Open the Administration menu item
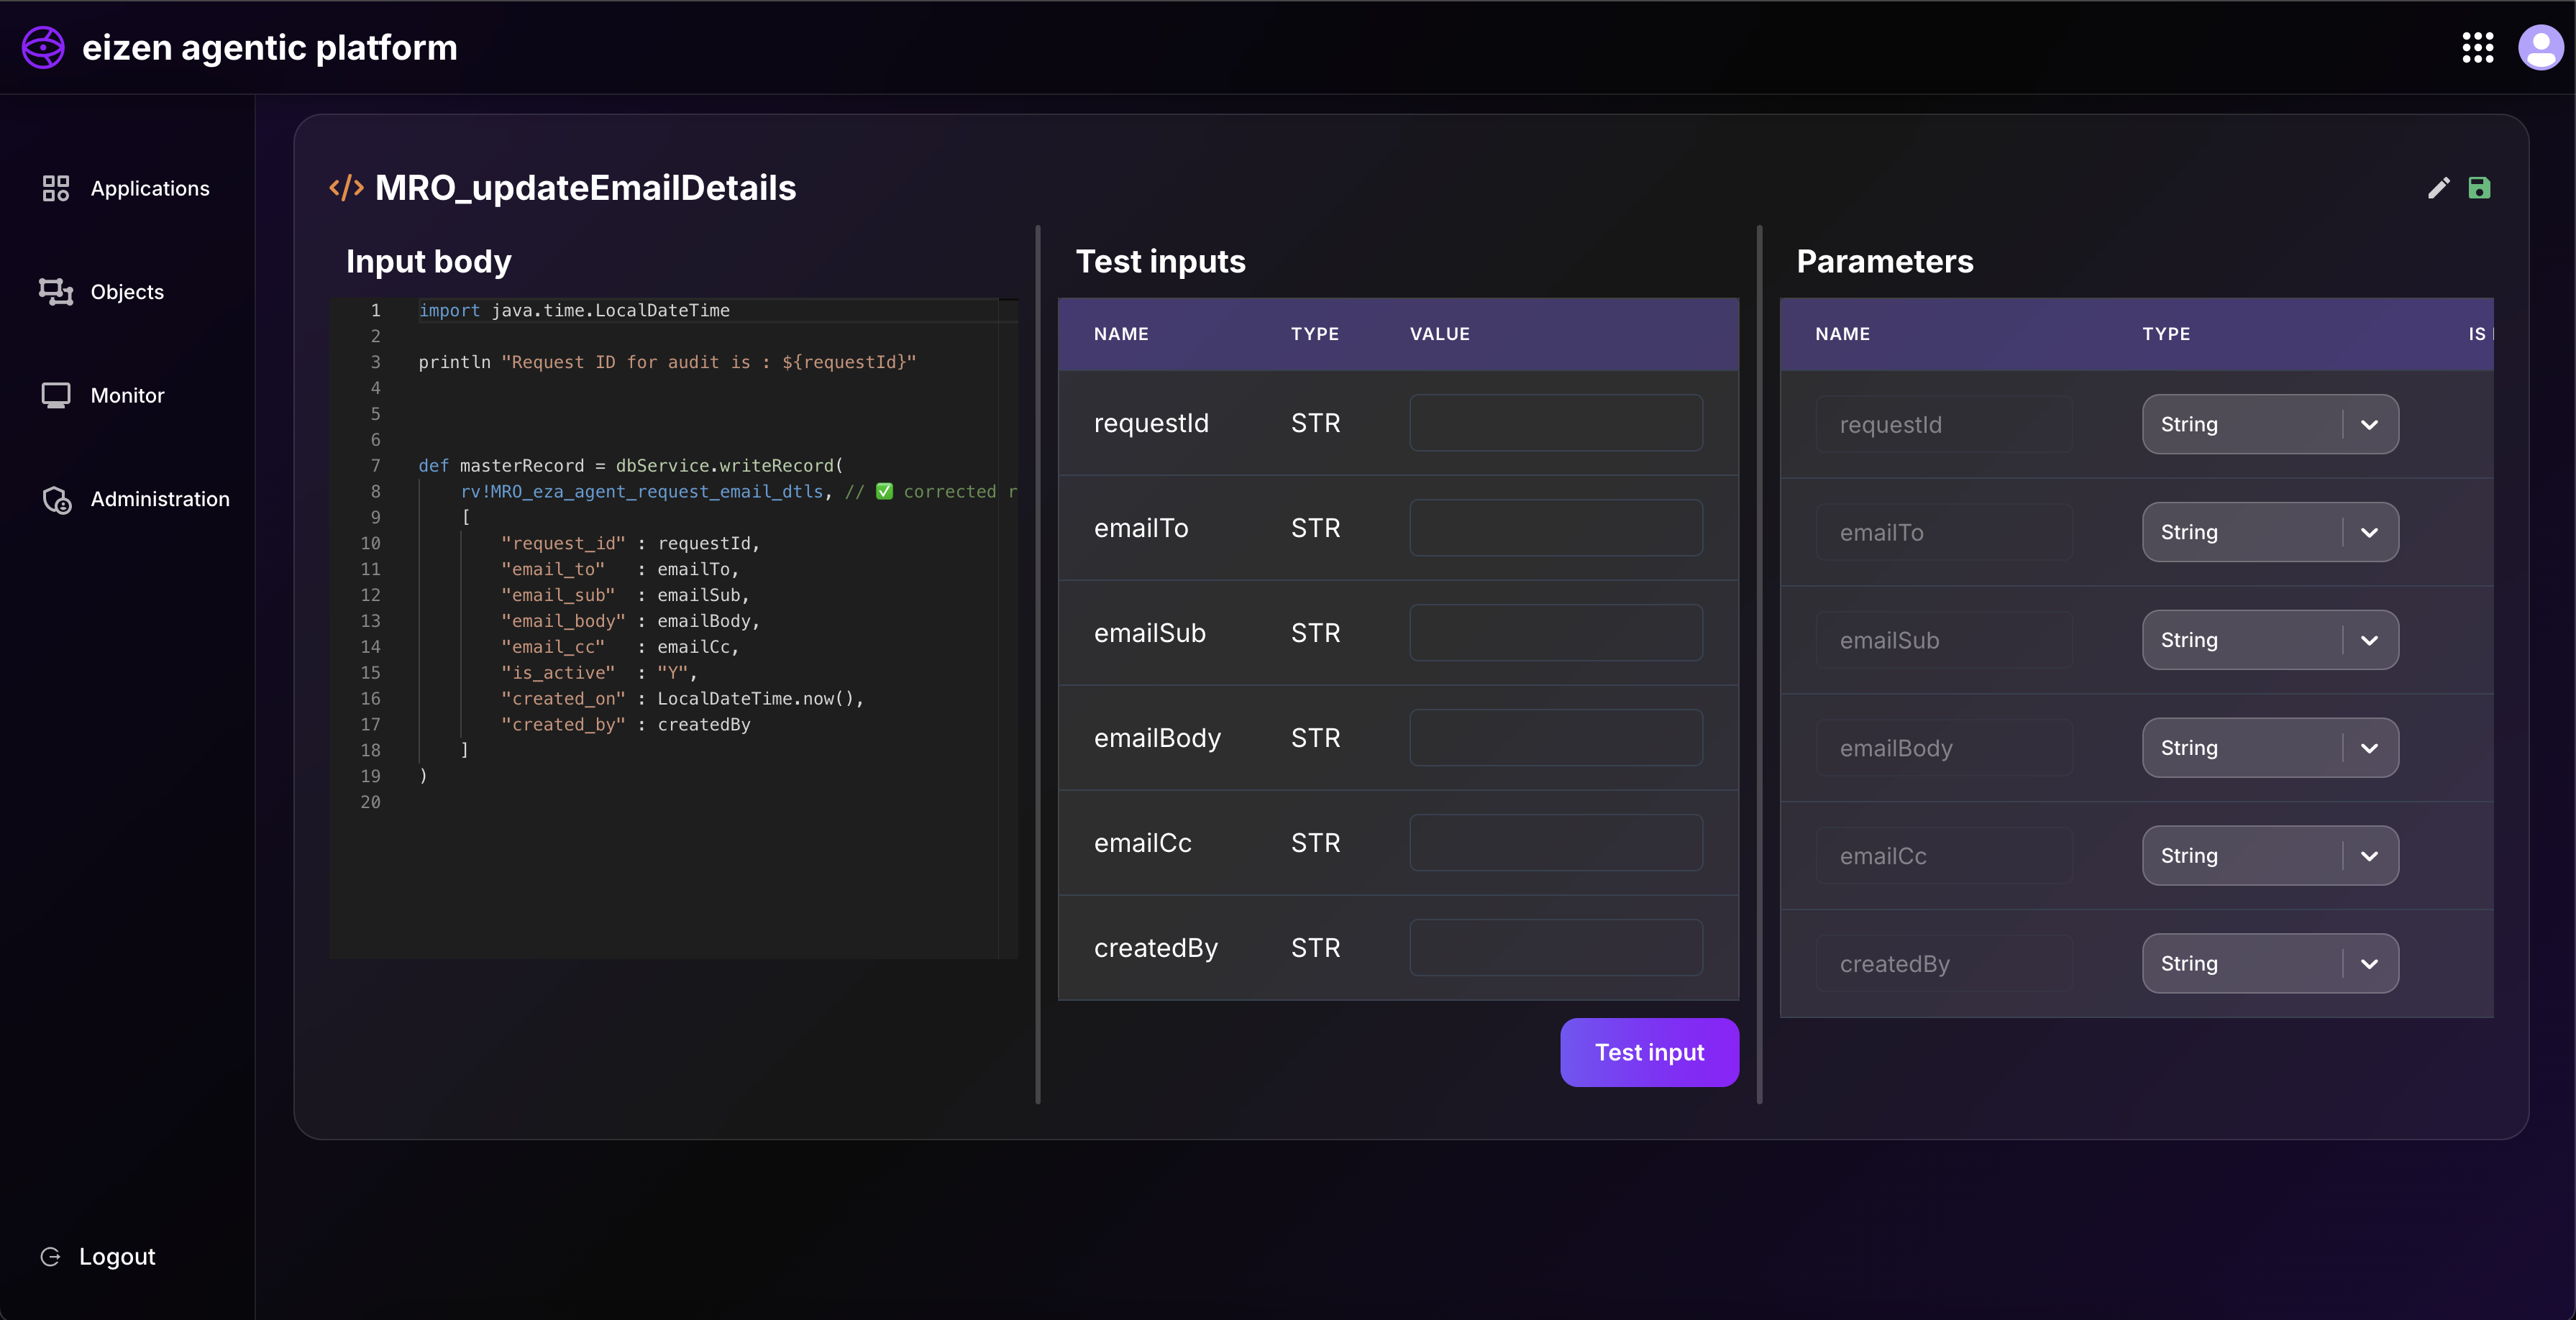2576x1320 pixels. click(160, 499)
